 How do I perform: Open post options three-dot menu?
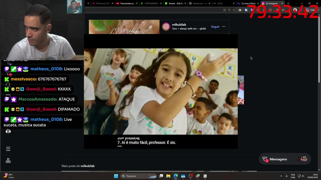coord(224,26)
